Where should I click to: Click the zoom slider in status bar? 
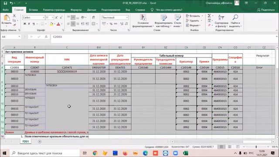[256, 147]
